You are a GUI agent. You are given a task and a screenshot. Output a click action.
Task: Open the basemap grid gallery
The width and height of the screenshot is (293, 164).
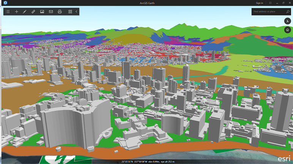[x=70, y=12]
